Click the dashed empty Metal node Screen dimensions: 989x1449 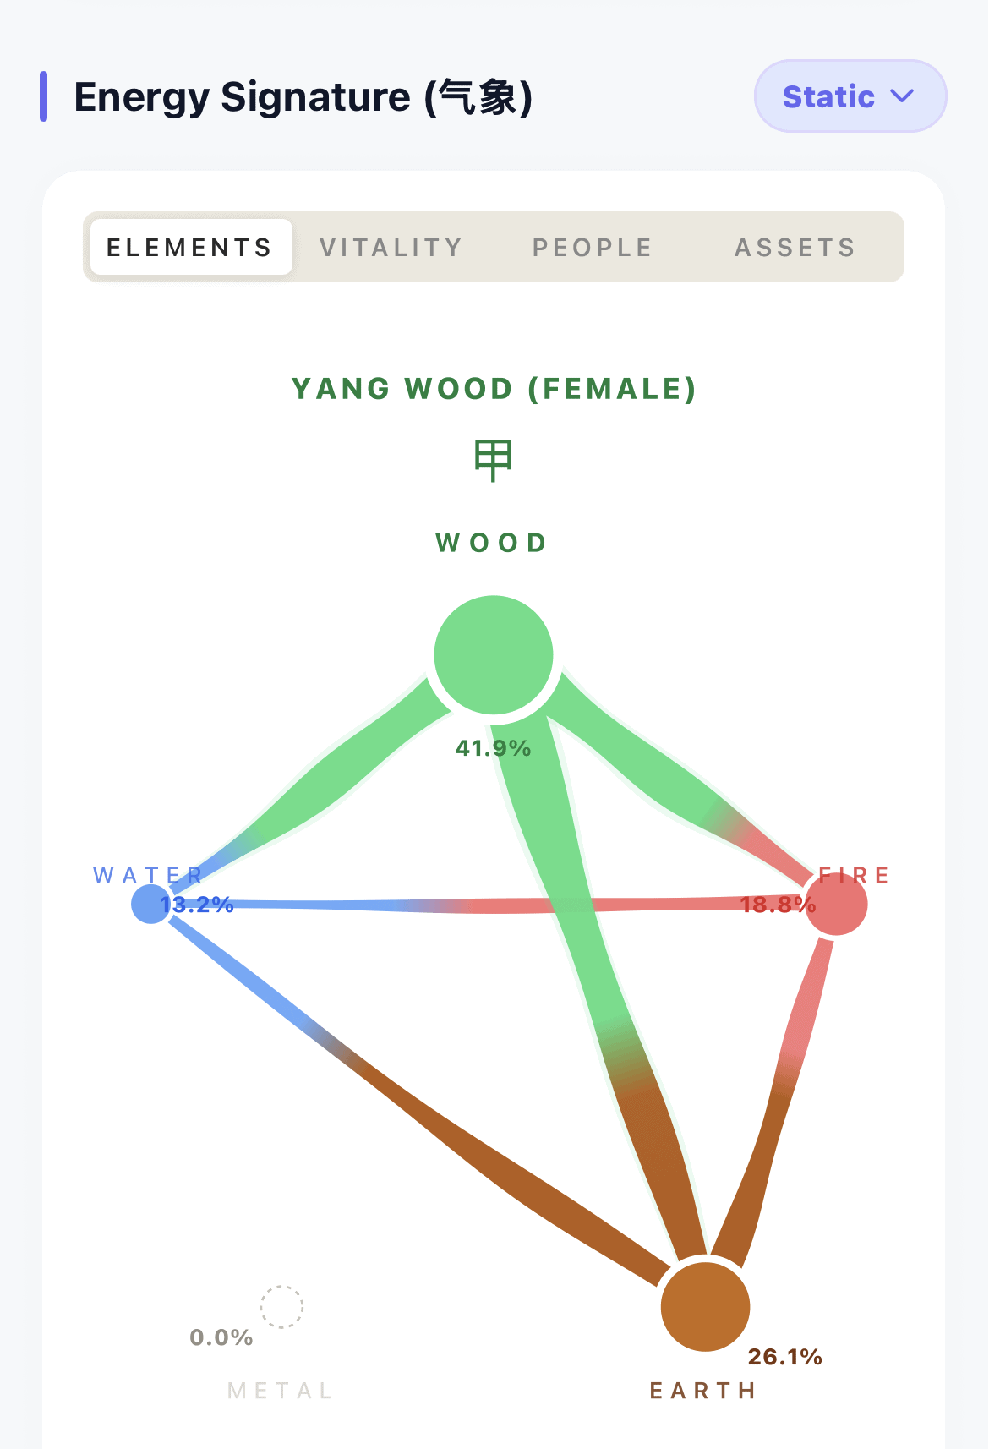281,1307
